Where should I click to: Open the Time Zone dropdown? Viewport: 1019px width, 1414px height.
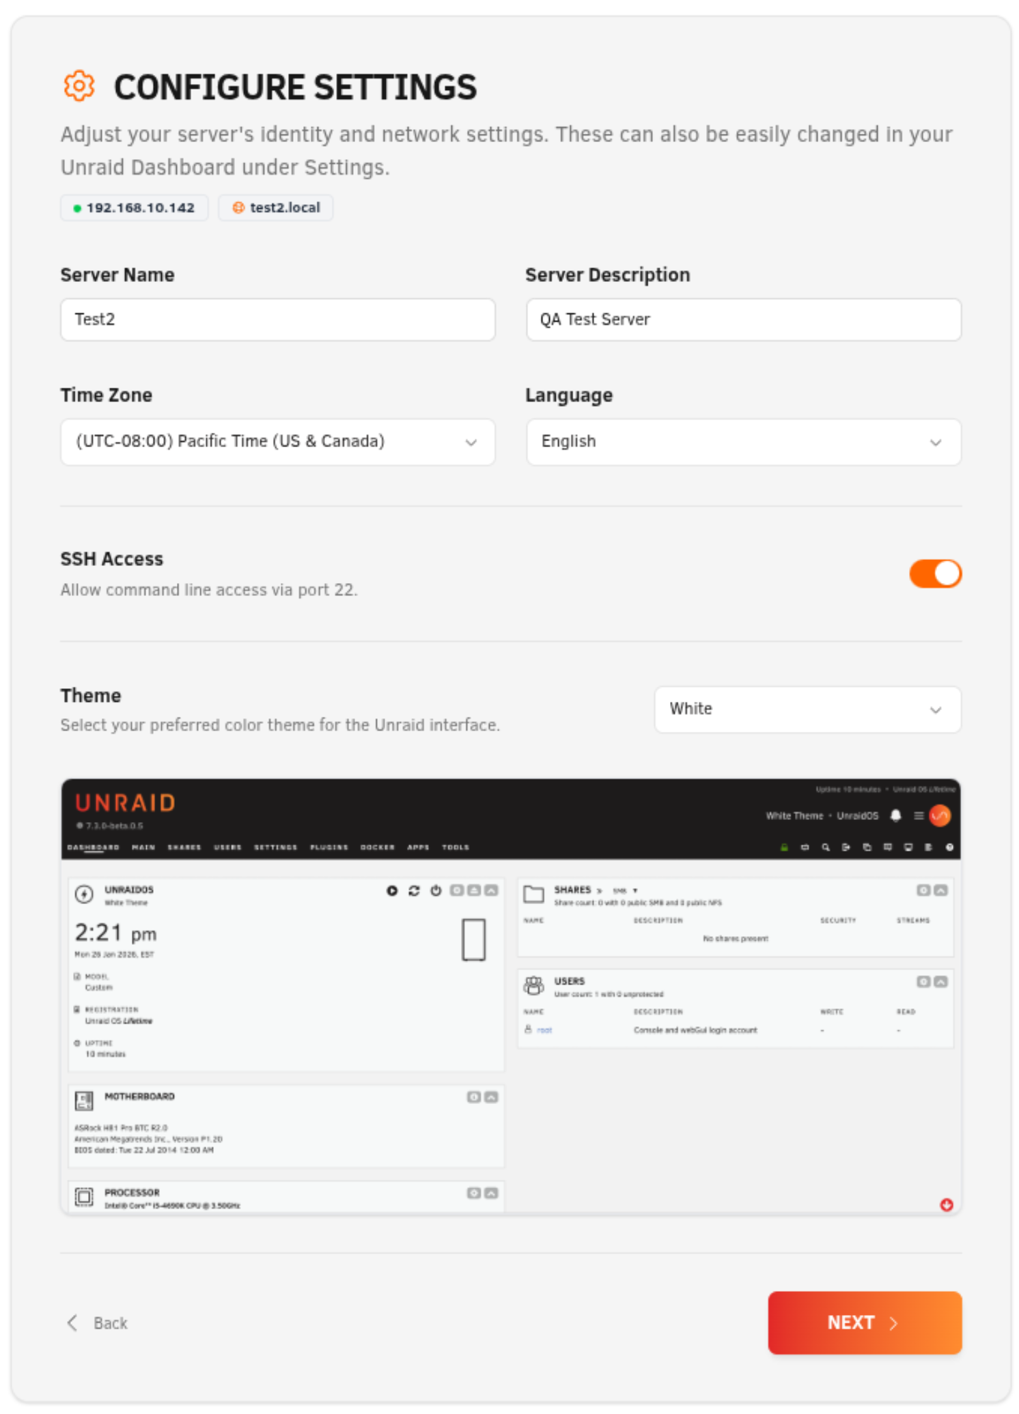pos(277,442)
